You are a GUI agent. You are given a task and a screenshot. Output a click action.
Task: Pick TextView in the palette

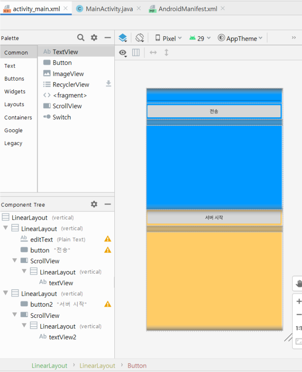76,52
